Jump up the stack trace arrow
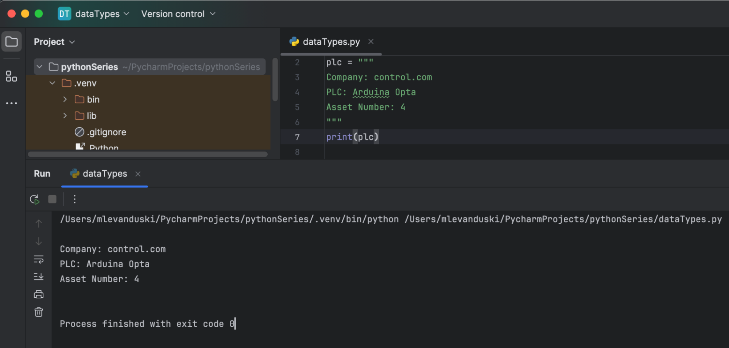Screen dimensions: 729x348 (39, 223)
